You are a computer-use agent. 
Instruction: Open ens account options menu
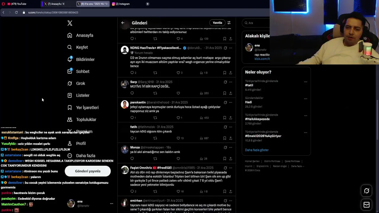click(x=111, y=204)
